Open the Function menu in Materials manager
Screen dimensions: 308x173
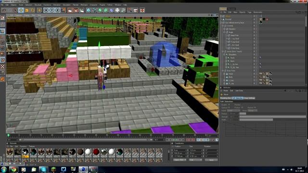(23, 147)
